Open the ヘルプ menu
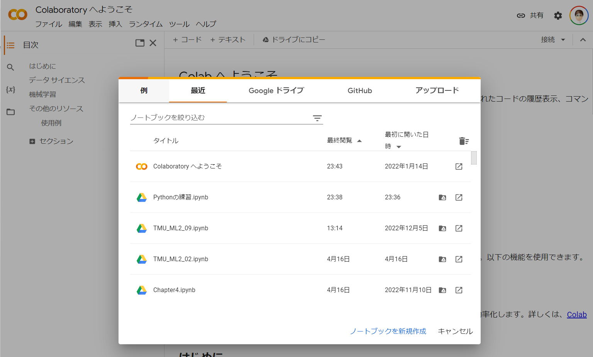The image size is (593, 357). pyautogui.click(x=206, y=24)
